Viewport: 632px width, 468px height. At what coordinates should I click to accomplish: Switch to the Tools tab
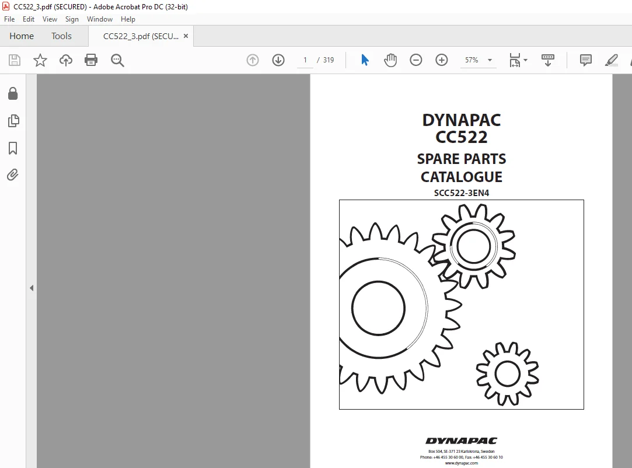click(x=61, y=36)
